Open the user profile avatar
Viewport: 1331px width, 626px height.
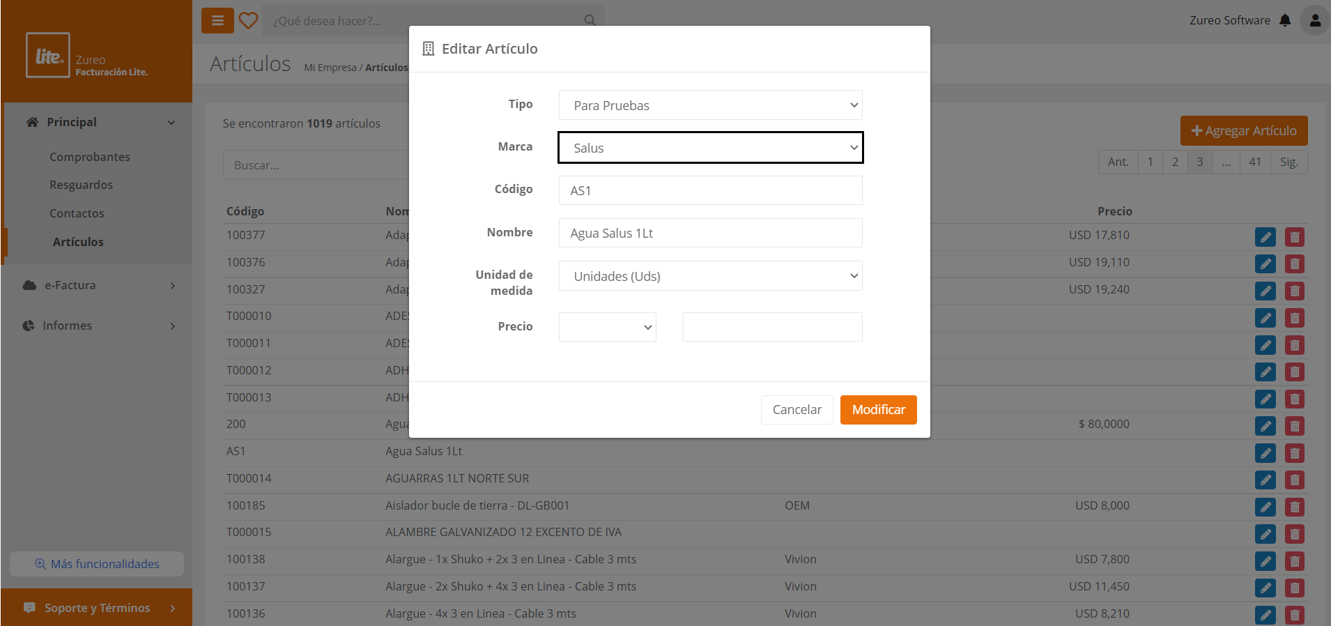pos(1314,20)
